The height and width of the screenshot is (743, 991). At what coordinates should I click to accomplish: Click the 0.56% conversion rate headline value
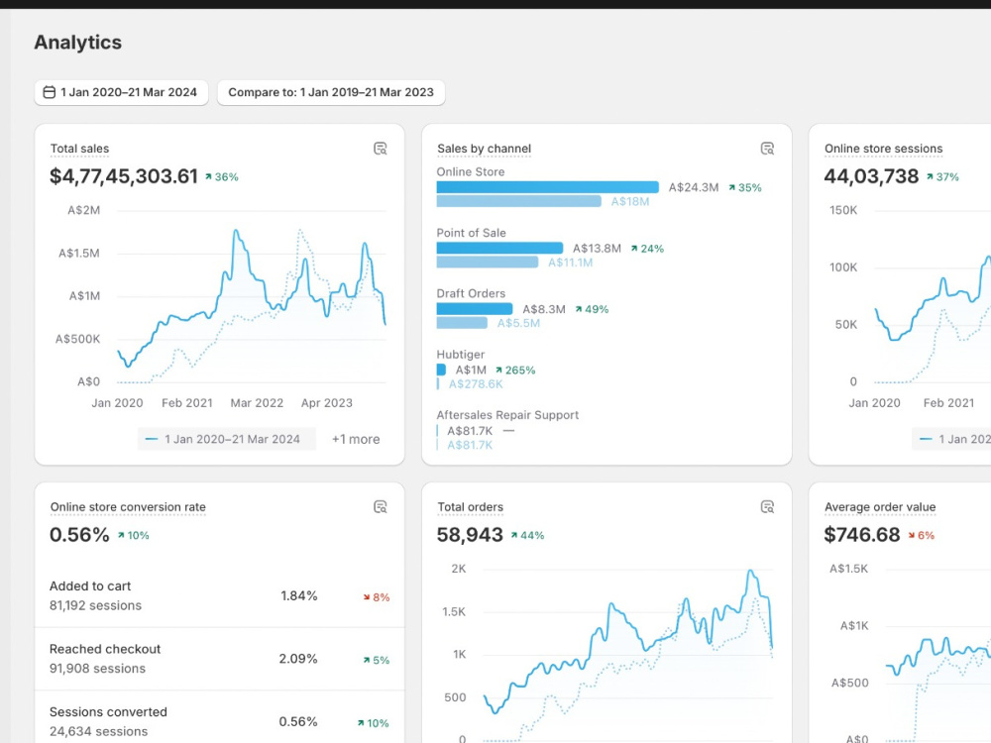click(x=79, y=535)
